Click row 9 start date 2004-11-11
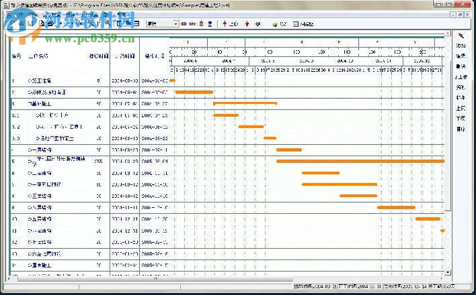The image size is (476, 295). coord(125,207)
